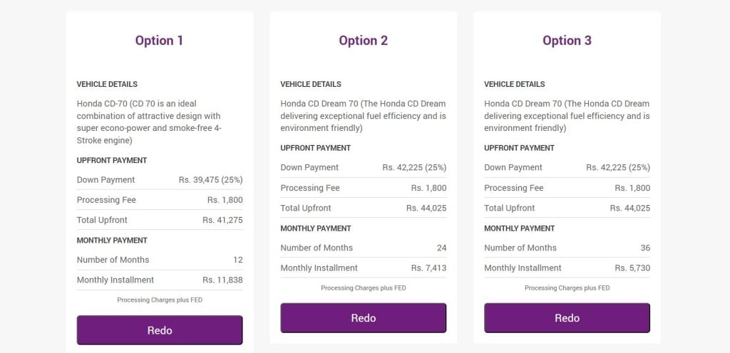The width and height of the screenshot is (730, 353).
Task: Click the Rs. 5,730 monthly installment
Action: click(x=632, y=268)
